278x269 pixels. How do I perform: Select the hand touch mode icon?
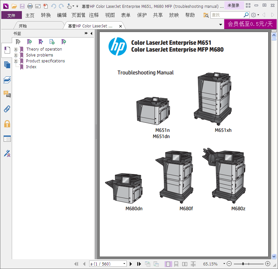[69, 7]
